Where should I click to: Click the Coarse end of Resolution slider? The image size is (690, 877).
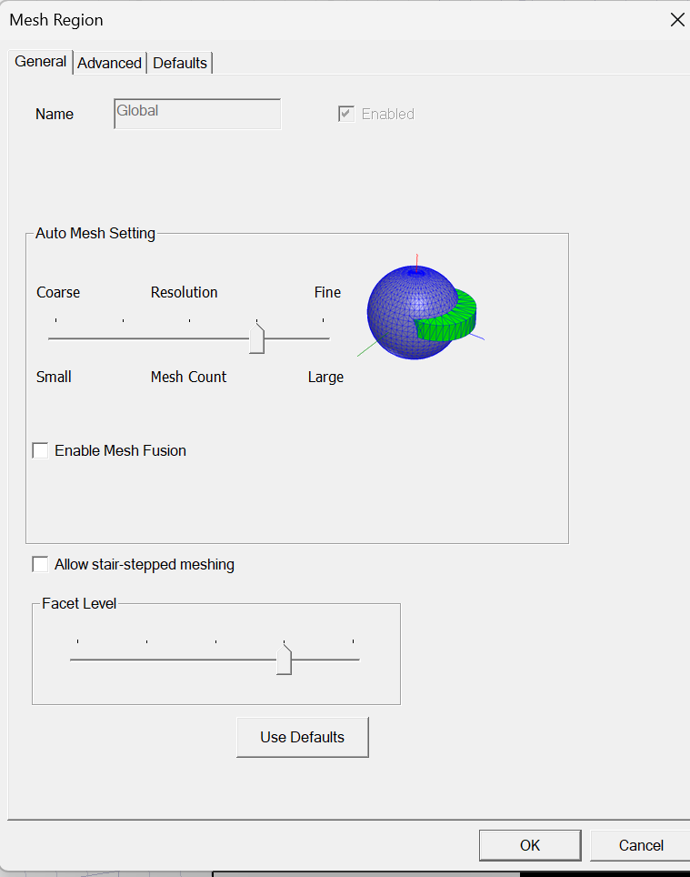coord(56,338)
